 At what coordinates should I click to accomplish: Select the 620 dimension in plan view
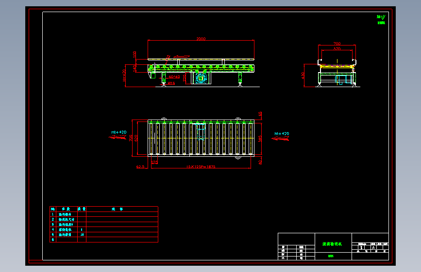tap(136, 138)
